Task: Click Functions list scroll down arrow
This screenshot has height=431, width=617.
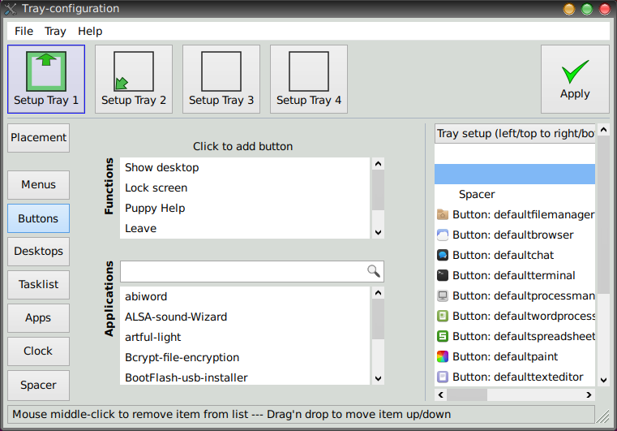Action: point(378,232)
